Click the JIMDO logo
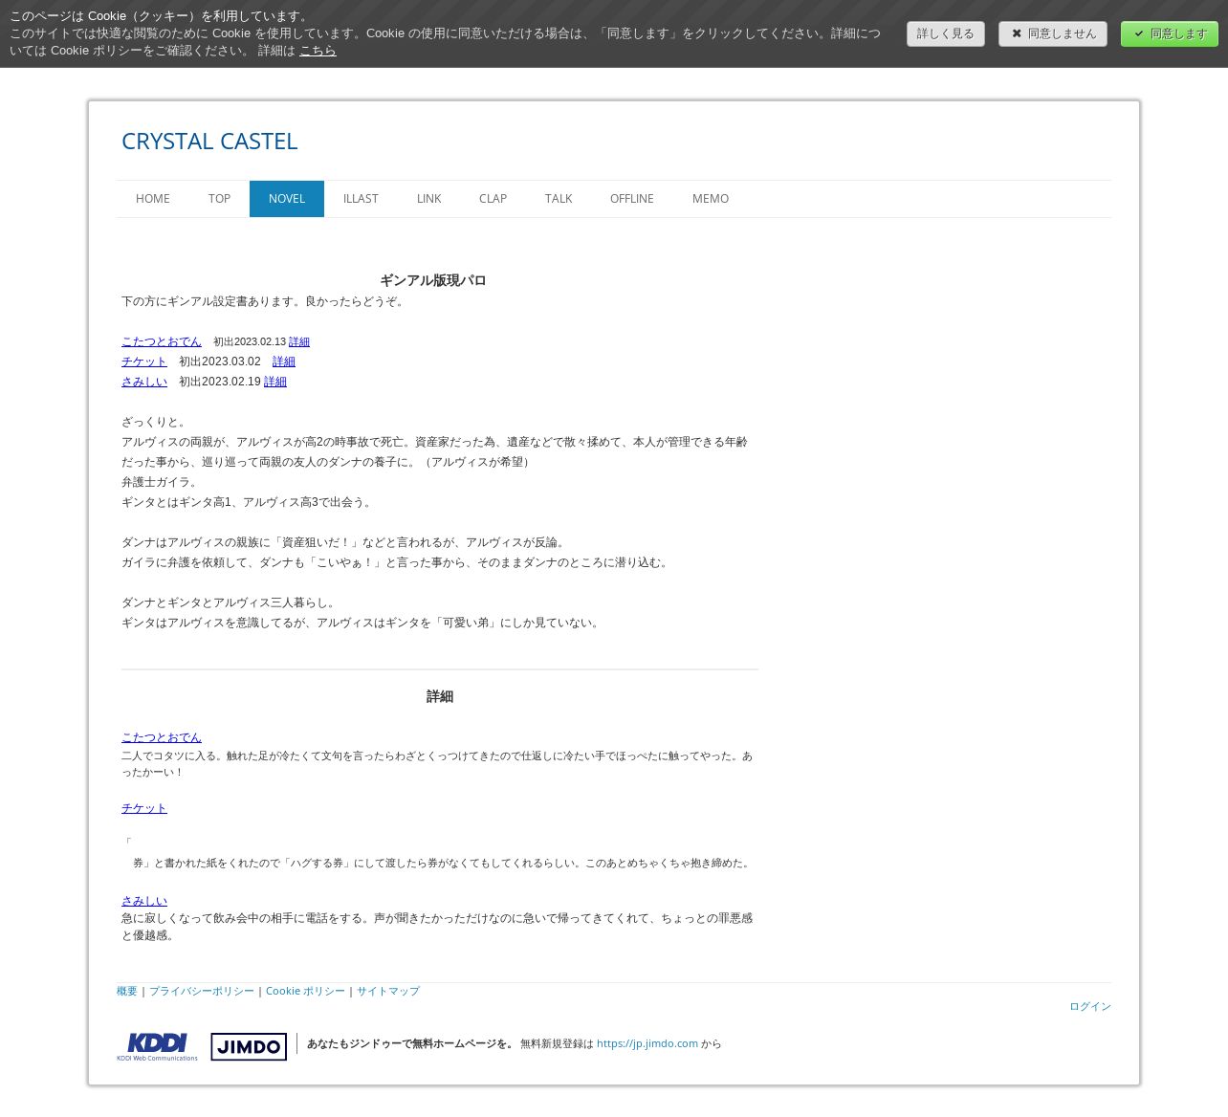 point(249,1046)
